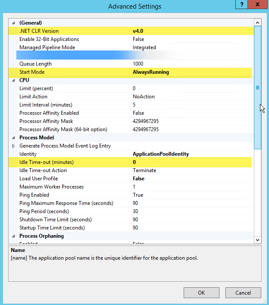Viewport: 269px width, 305px height.
Task: Open the help question mark button
Action: pyautogui.click(x=241, y=4)
